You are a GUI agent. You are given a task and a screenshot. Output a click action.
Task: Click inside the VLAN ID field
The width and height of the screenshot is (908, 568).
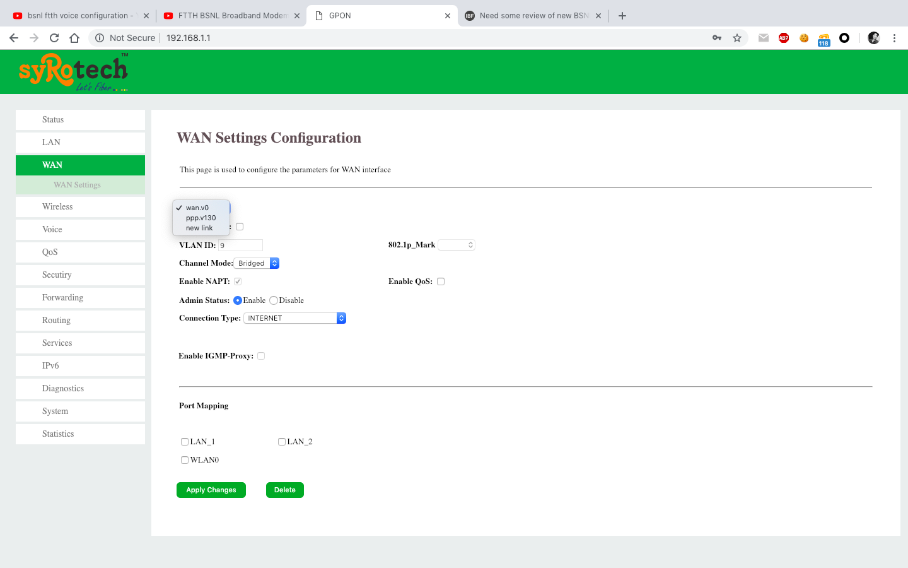point(240,245)
